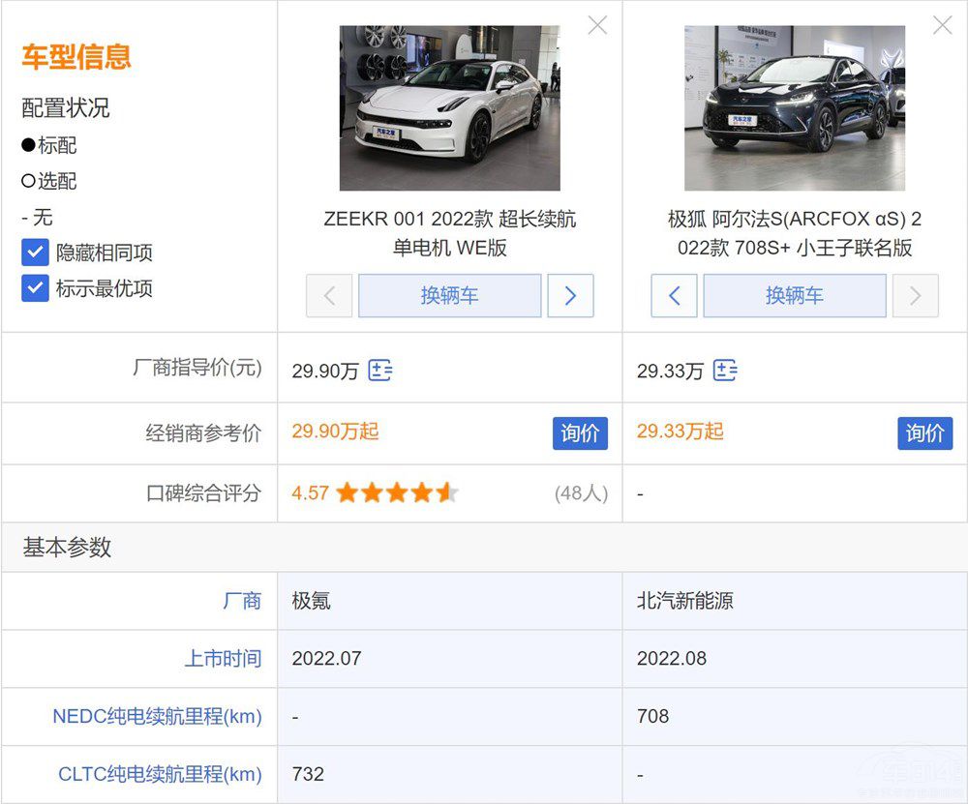Click 询价 next to 29.33万起

[x=925, y=433]
